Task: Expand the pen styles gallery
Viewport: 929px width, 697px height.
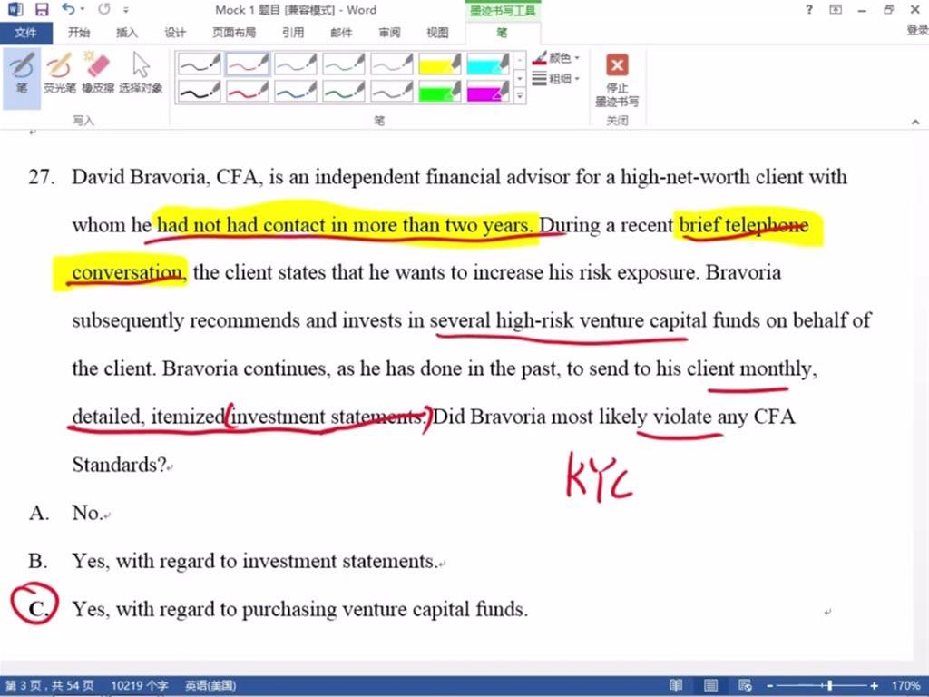Action: tap(520, 95)
